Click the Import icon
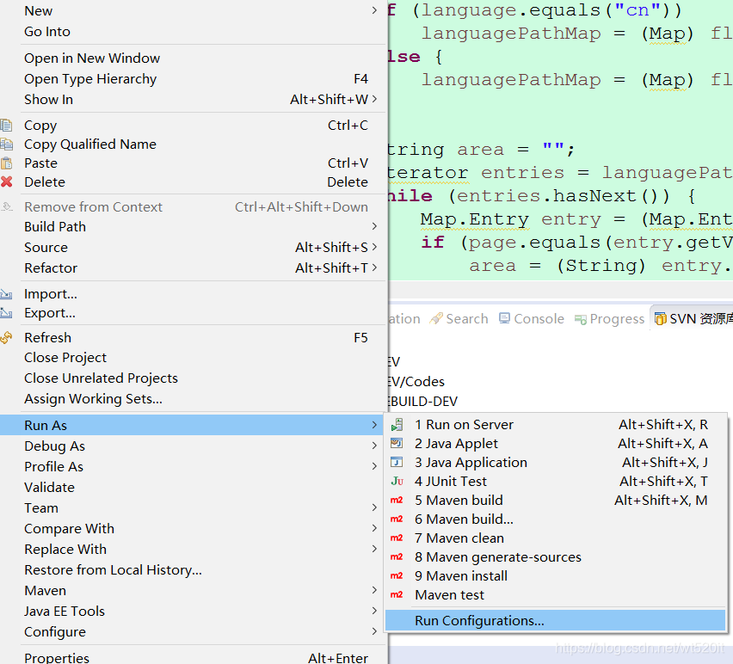The height and width of the screenshot is (664, 733). point(6,294)
